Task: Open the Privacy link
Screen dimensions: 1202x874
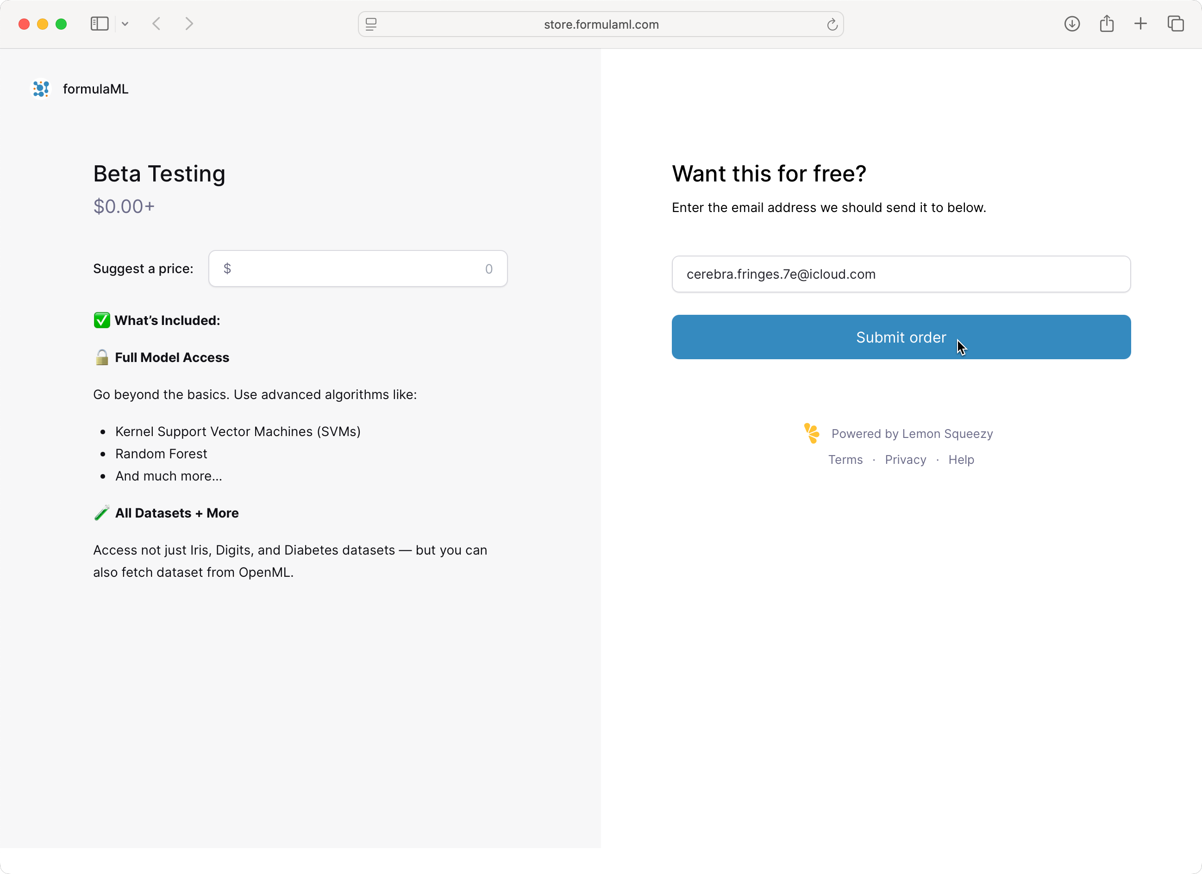Action: click(x=905, y=460)
